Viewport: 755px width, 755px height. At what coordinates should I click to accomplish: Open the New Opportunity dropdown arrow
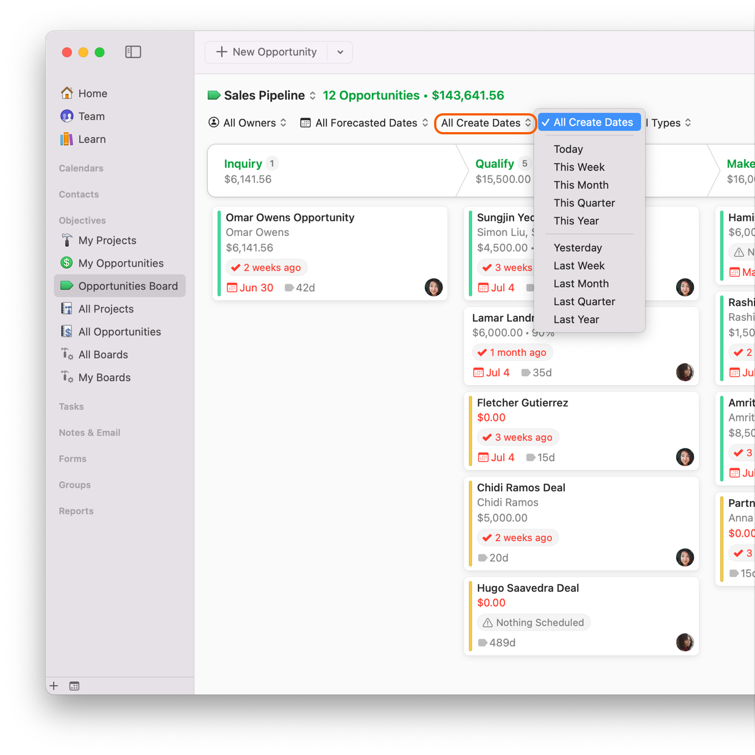point(340,52)
